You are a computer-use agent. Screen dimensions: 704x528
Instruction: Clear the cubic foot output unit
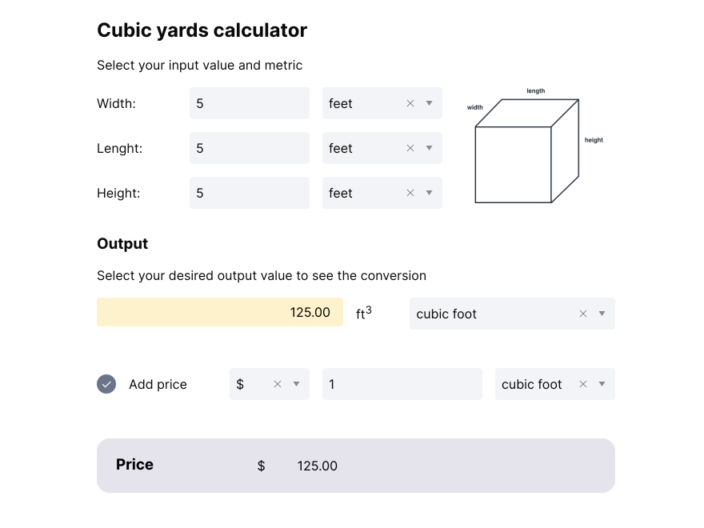click(582, 314)
